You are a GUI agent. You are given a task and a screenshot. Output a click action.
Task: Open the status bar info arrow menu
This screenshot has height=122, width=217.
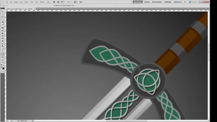click(33, 121)
